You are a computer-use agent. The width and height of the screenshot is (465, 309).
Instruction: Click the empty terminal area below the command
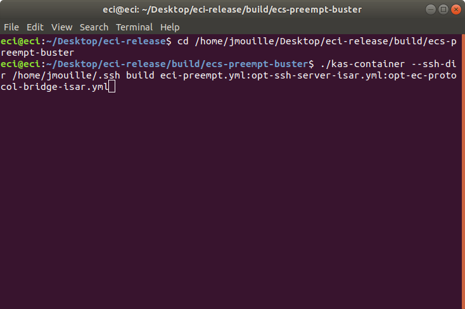pos(231,199)
